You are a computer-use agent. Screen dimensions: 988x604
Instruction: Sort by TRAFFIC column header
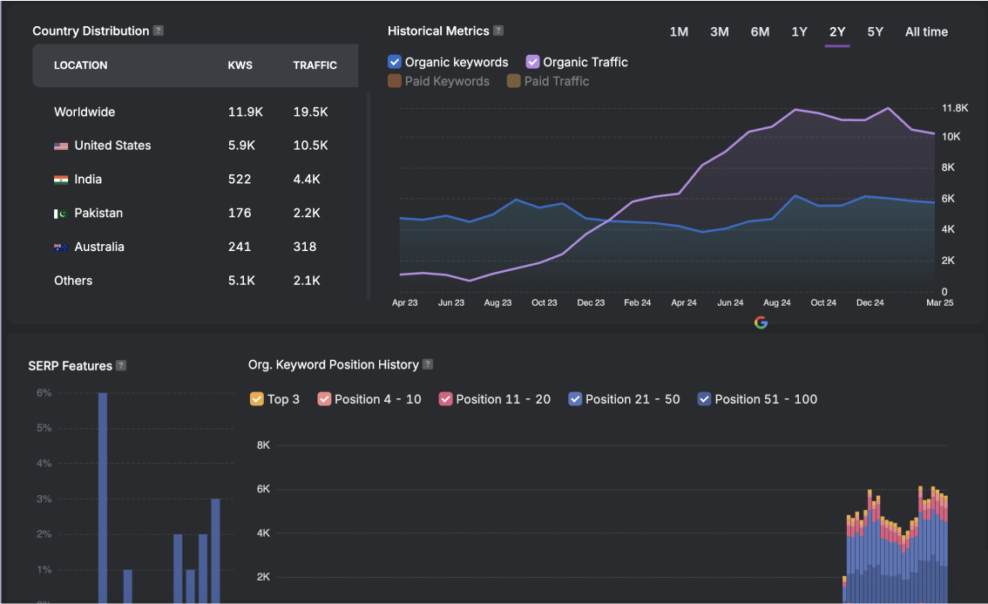pyautogui.click(x=315, y=65)
